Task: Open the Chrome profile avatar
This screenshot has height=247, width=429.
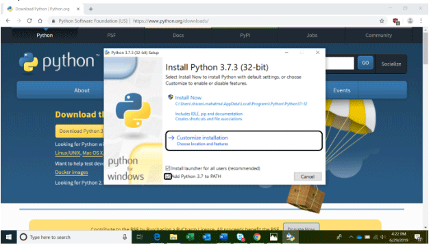Action: point(410,21)
